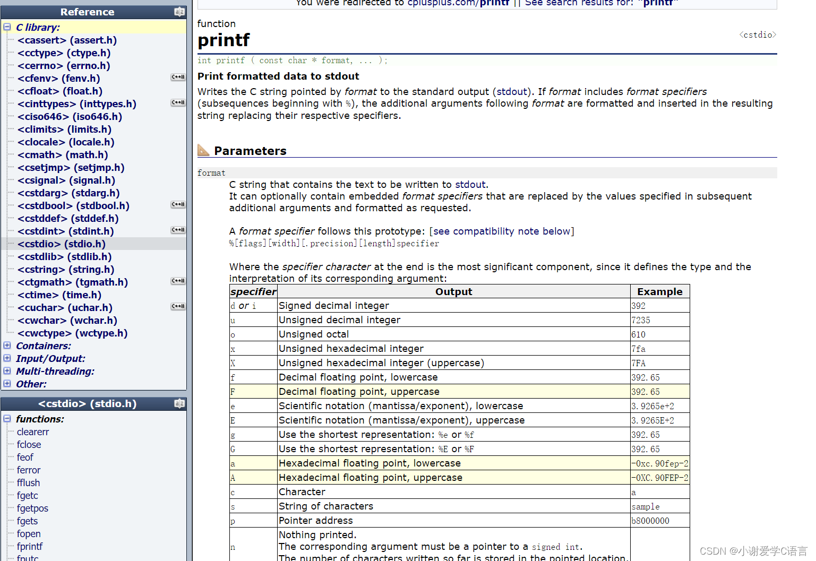This screenshot has width=816, height=561.
Task: Open the feof function page
Action: click(25, 458)
